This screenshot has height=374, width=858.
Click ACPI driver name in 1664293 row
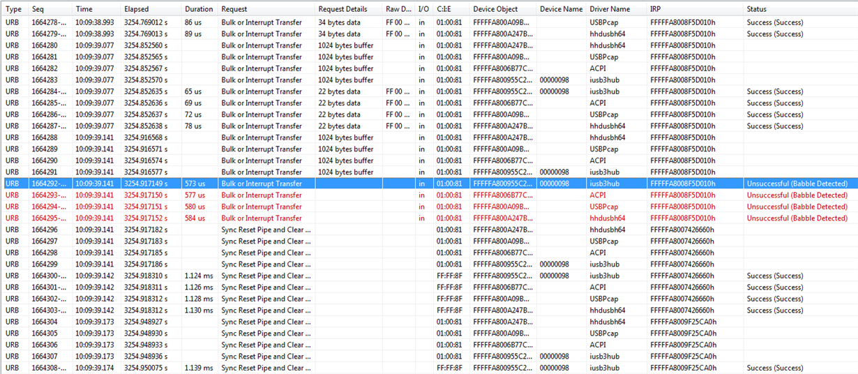598,195
